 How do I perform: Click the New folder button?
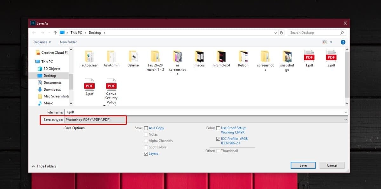pos(68,42)
